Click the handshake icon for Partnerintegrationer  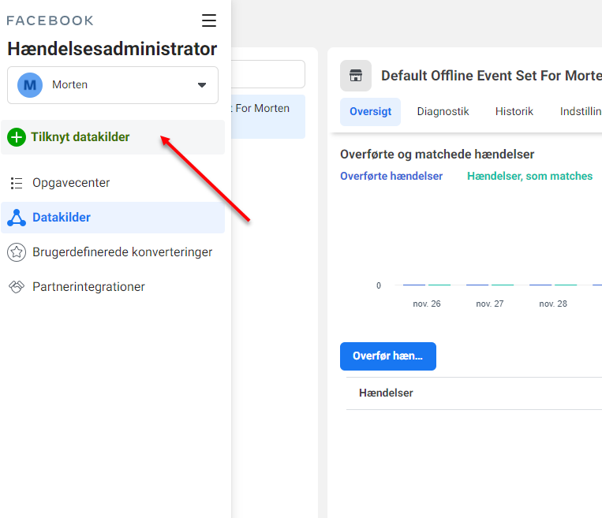(x=17, y=287)
